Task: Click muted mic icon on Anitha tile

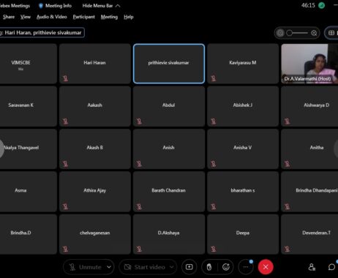Action: tap(287, 164)
